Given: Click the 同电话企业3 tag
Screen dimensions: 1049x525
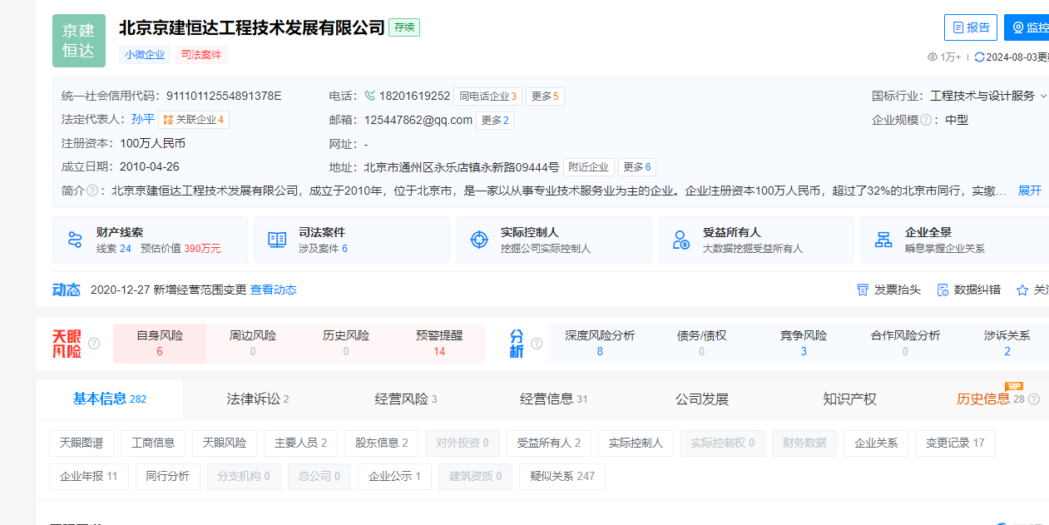Looking at the screenshot, I should pos(488,96).
